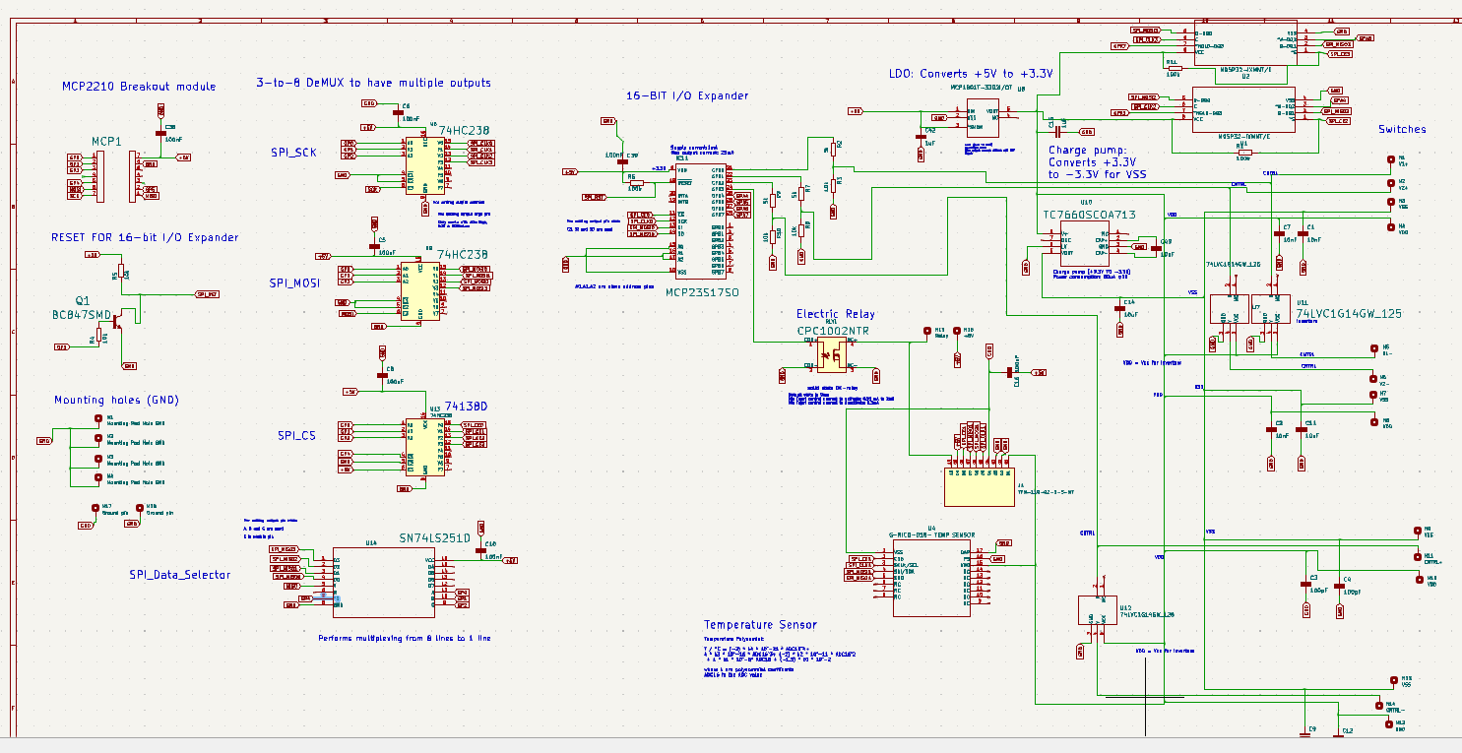Screen dimensions: 1462x753
Task: Select the G-NICO-018 temperature sensor symbol
Action: (930, 576)
